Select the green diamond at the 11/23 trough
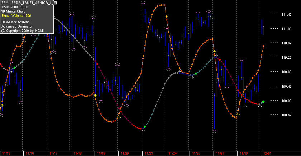This screenshot has width=301, height=156. [145, 127]
